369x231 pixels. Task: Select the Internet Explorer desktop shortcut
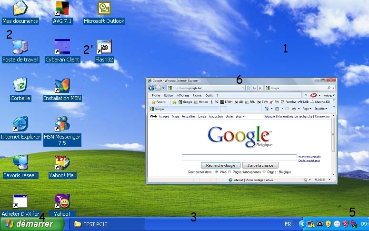[x=20, y=124]
